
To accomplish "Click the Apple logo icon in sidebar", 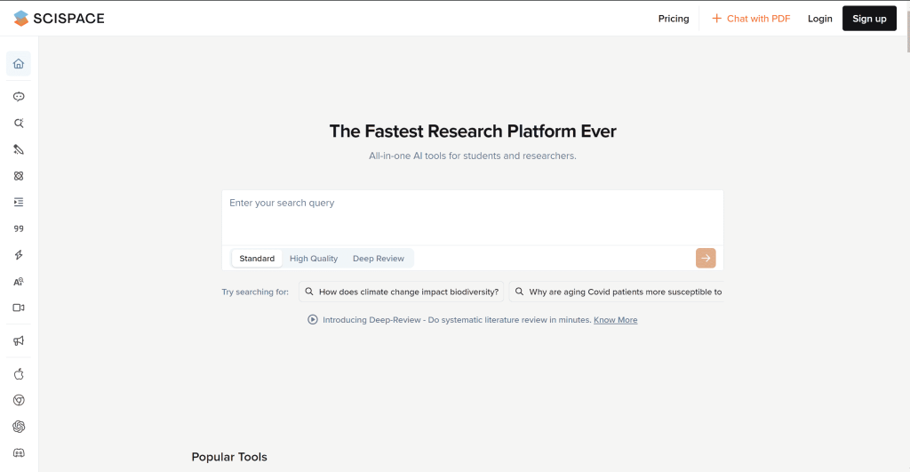I will click(19, 374).
